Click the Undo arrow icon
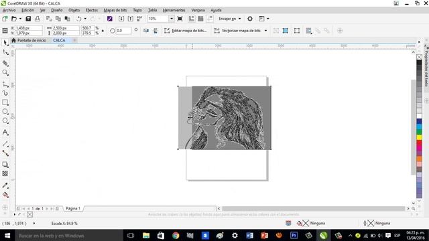 pos(79,19)
